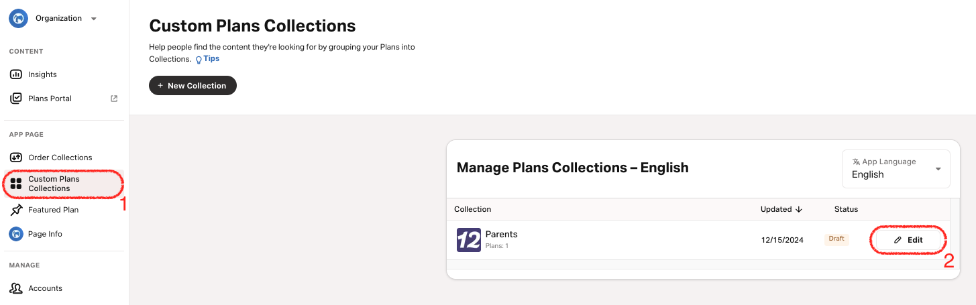Viewport: 976px width, 305px height.
Task: Click the Page Info avatar icon
Action: pyautogui.click(x=16, y=234)
